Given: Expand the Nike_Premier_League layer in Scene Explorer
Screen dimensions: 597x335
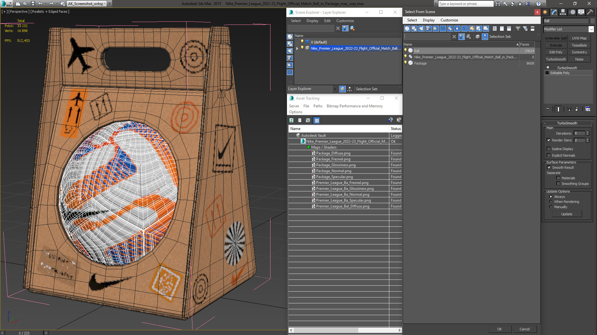Looking at the screenshot, I should coord(297,48).
